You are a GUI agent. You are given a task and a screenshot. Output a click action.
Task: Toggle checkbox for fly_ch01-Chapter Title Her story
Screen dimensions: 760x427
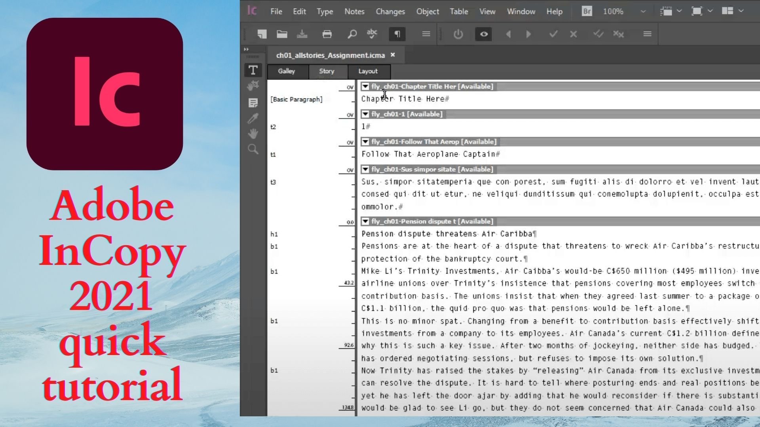tap(365, 87)
